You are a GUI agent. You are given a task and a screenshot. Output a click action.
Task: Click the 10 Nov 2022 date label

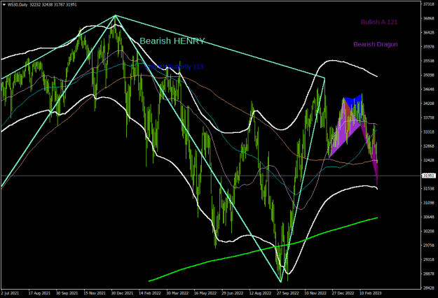[x=315, y=293]
